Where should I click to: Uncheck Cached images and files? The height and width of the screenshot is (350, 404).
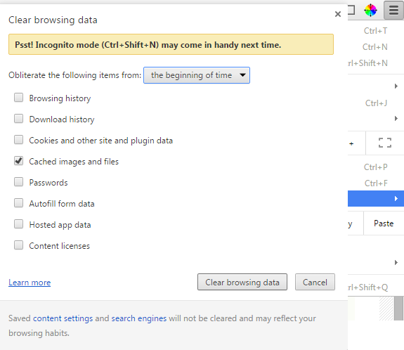coord(18,161)
